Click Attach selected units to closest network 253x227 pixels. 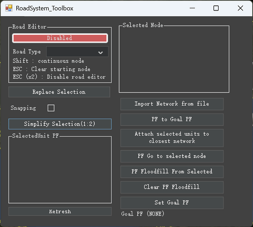172,138
